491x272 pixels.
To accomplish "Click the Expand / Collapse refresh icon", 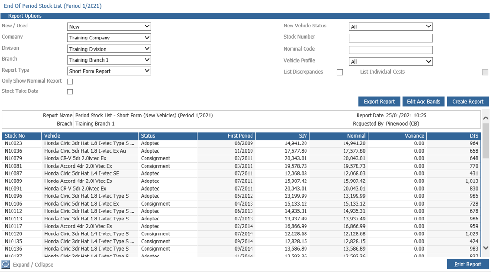I will (x=6, y=264).
